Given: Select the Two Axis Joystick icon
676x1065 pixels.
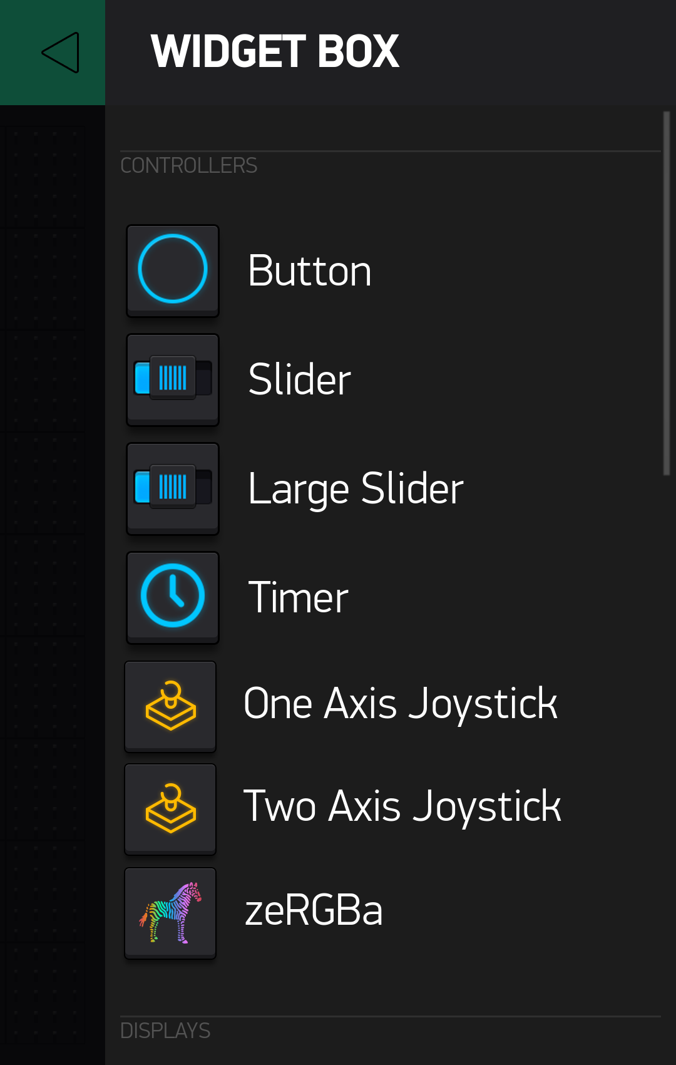Looking at the screenshot, I should pyautogui.click(x=170, y=809).
